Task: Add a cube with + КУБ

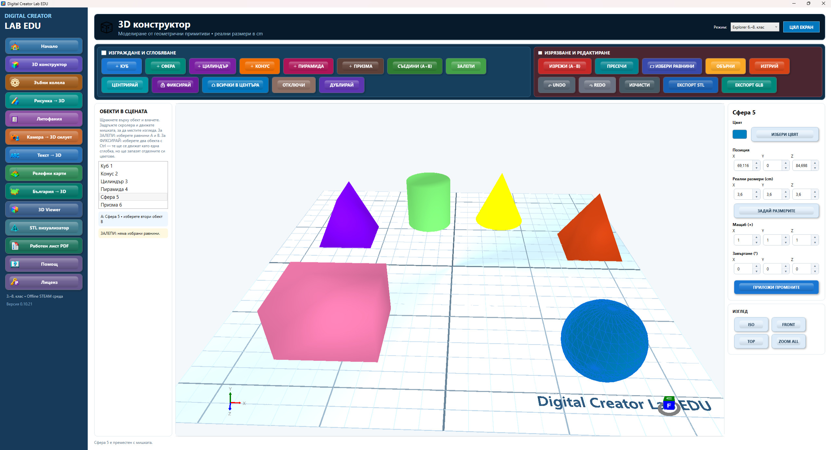Action: 121,66
